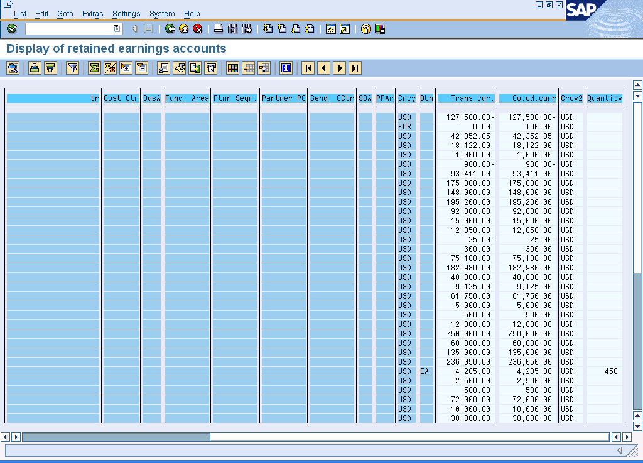Click the Co.cd.curr column header

(527, 98)
